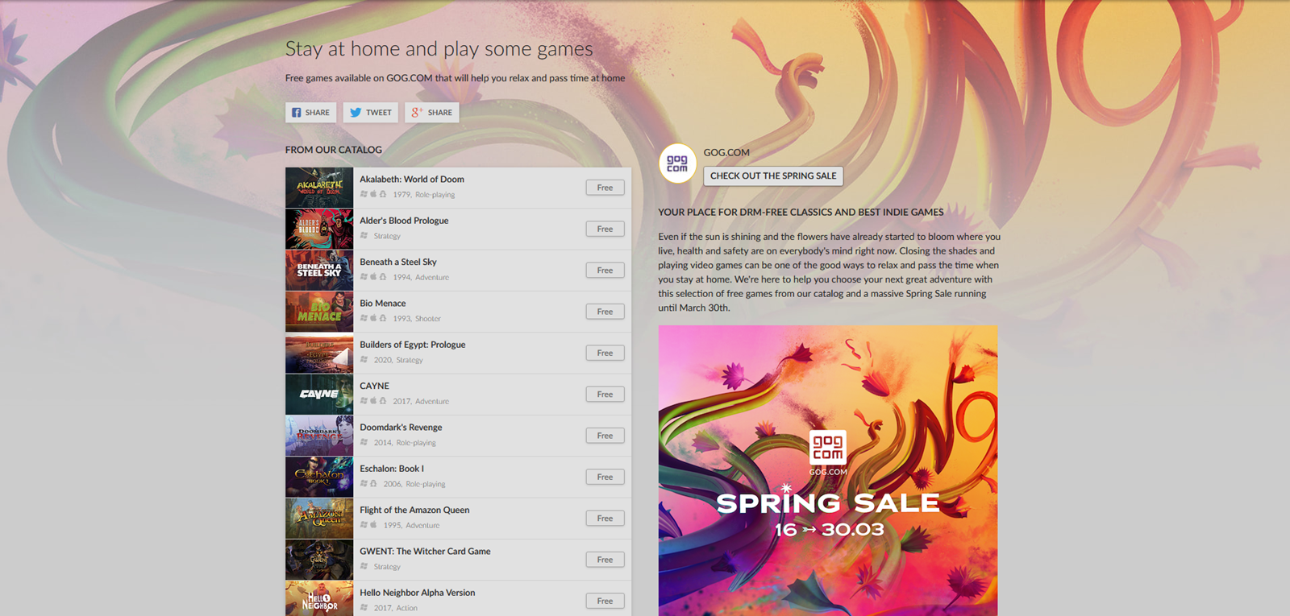The width and height of the screenshot is (1290, 616).
Task: Open the Flight of the Amazon Queen artwork
Action: click(x=319, y=519)
